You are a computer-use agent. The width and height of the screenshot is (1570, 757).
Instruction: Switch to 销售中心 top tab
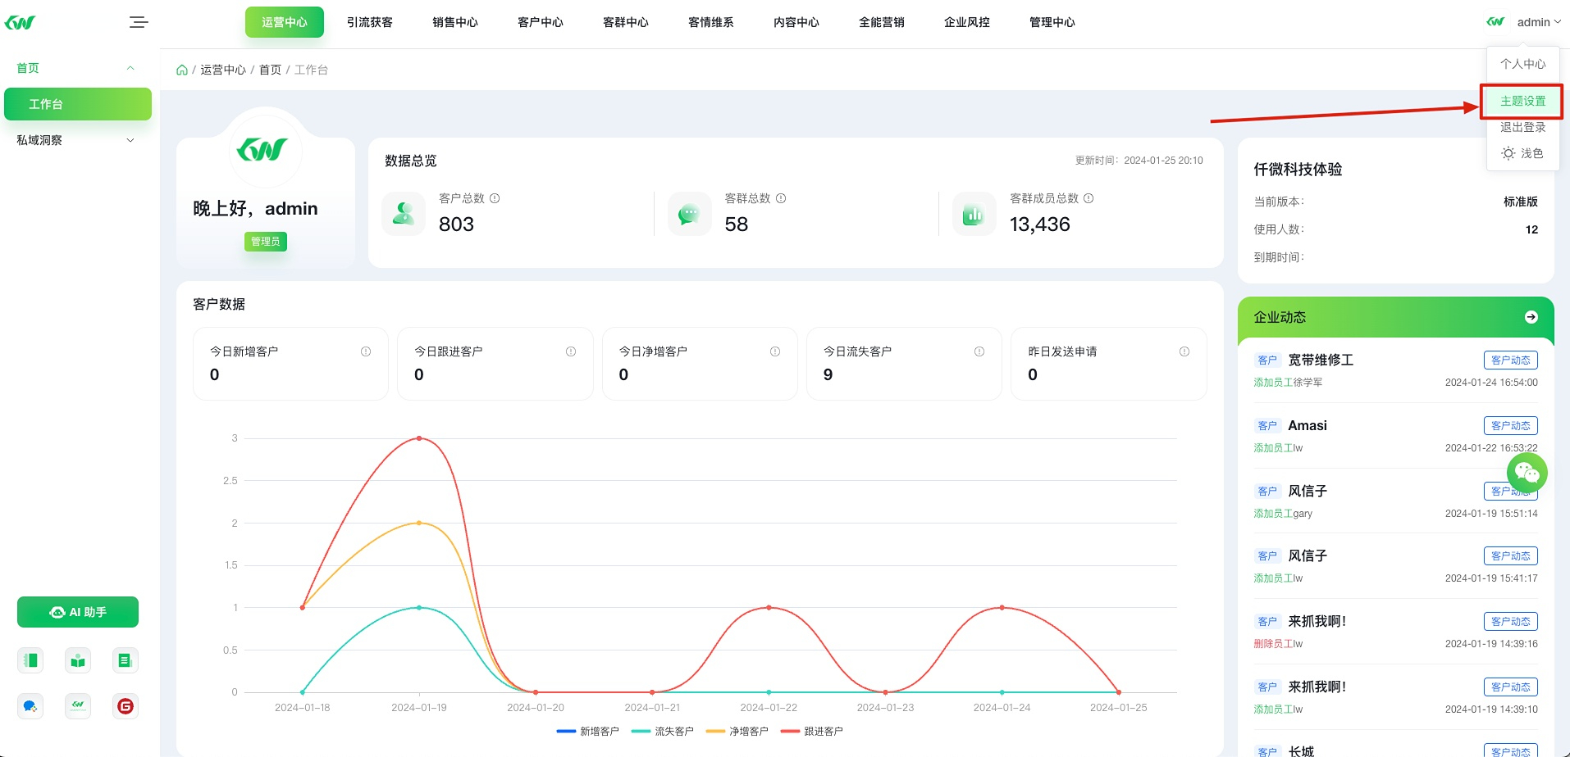coord(455,22)
